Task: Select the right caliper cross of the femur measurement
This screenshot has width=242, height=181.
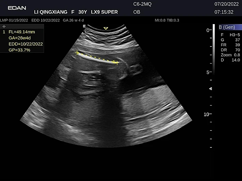Action: (x=117, y=63)
